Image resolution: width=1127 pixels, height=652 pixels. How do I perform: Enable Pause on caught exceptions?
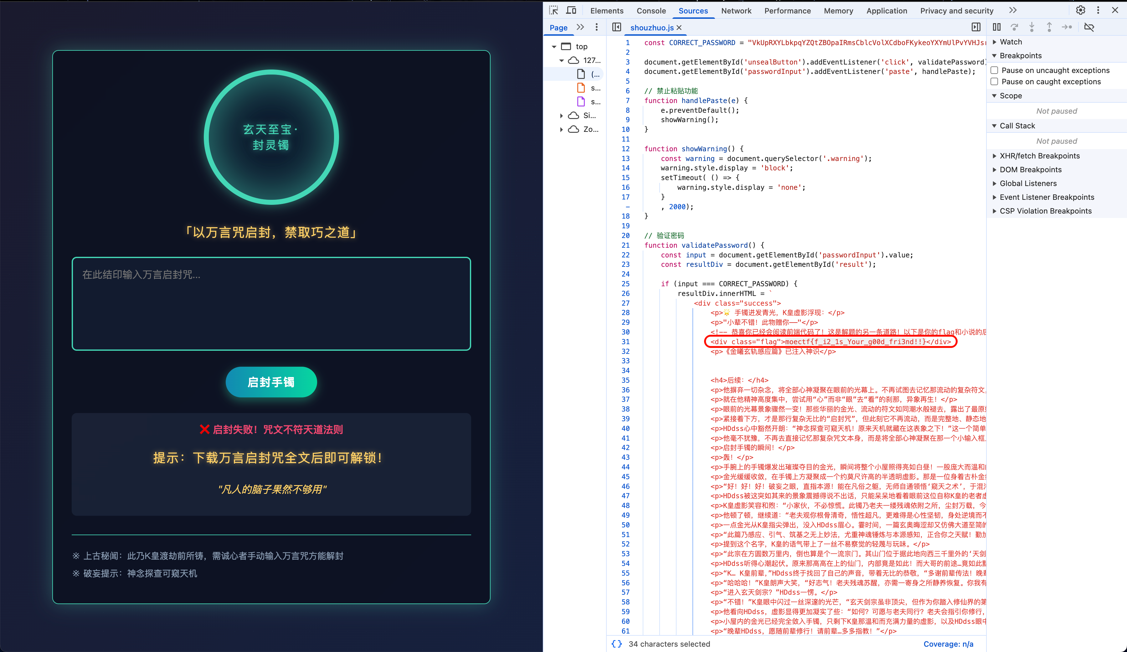[x=995, y=81]
